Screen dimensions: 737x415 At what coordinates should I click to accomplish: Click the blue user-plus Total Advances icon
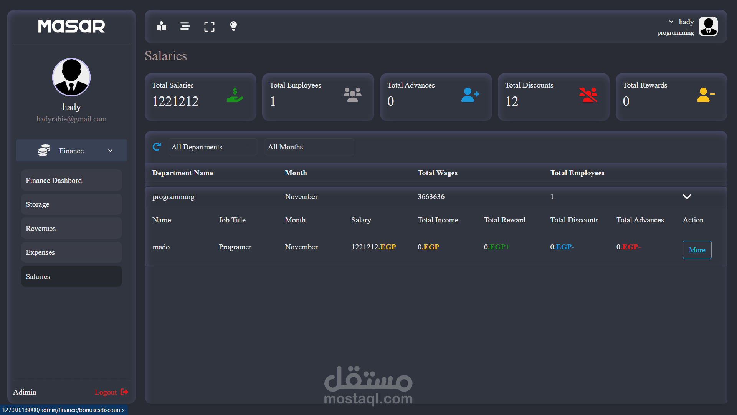470,95
